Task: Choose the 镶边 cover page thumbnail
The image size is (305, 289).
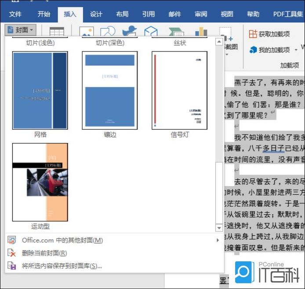Action: coord(110,90)
